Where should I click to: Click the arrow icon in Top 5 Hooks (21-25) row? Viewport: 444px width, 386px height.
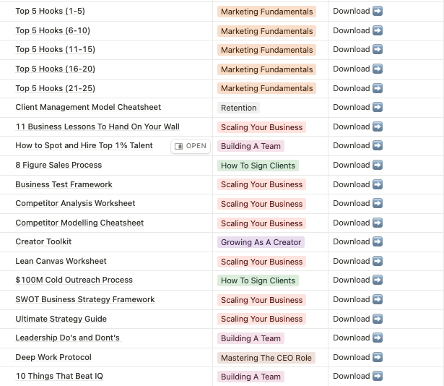pos(378,88)
